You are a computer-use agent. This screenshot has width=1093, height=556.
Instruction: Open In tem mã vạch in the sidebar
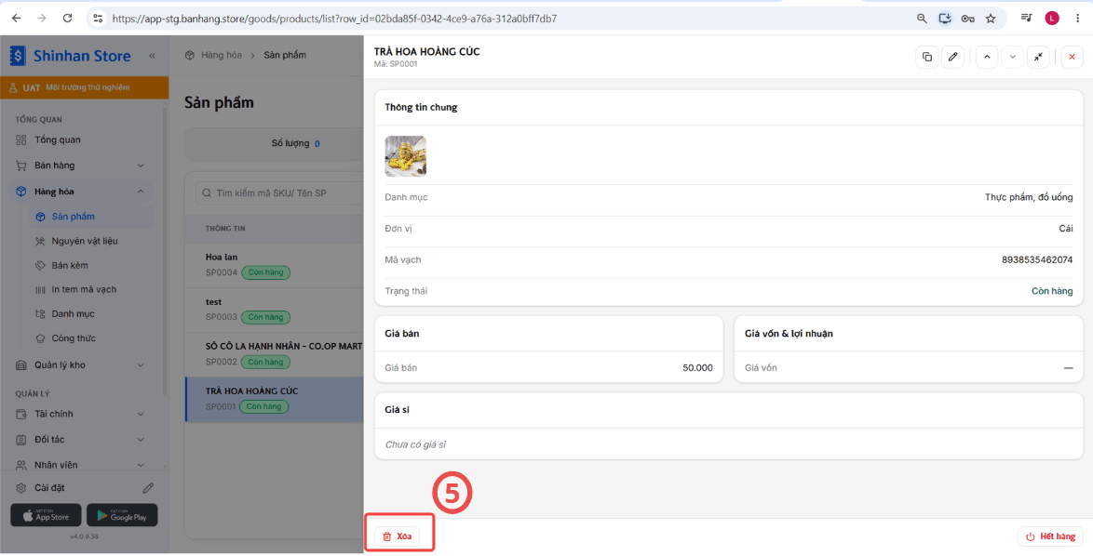tap(90, 289)
